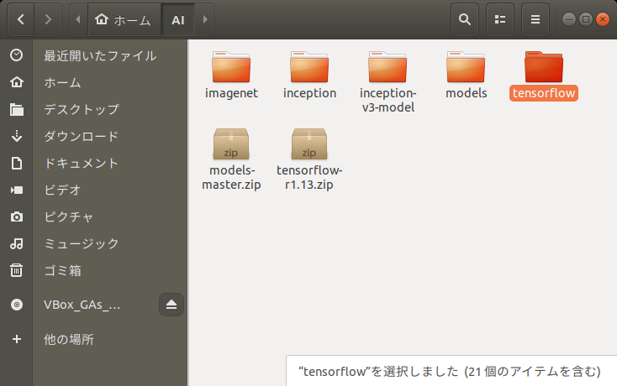Open the search magnifier tool
Screen dimensions: 617x386
click(x=465, y=19)
